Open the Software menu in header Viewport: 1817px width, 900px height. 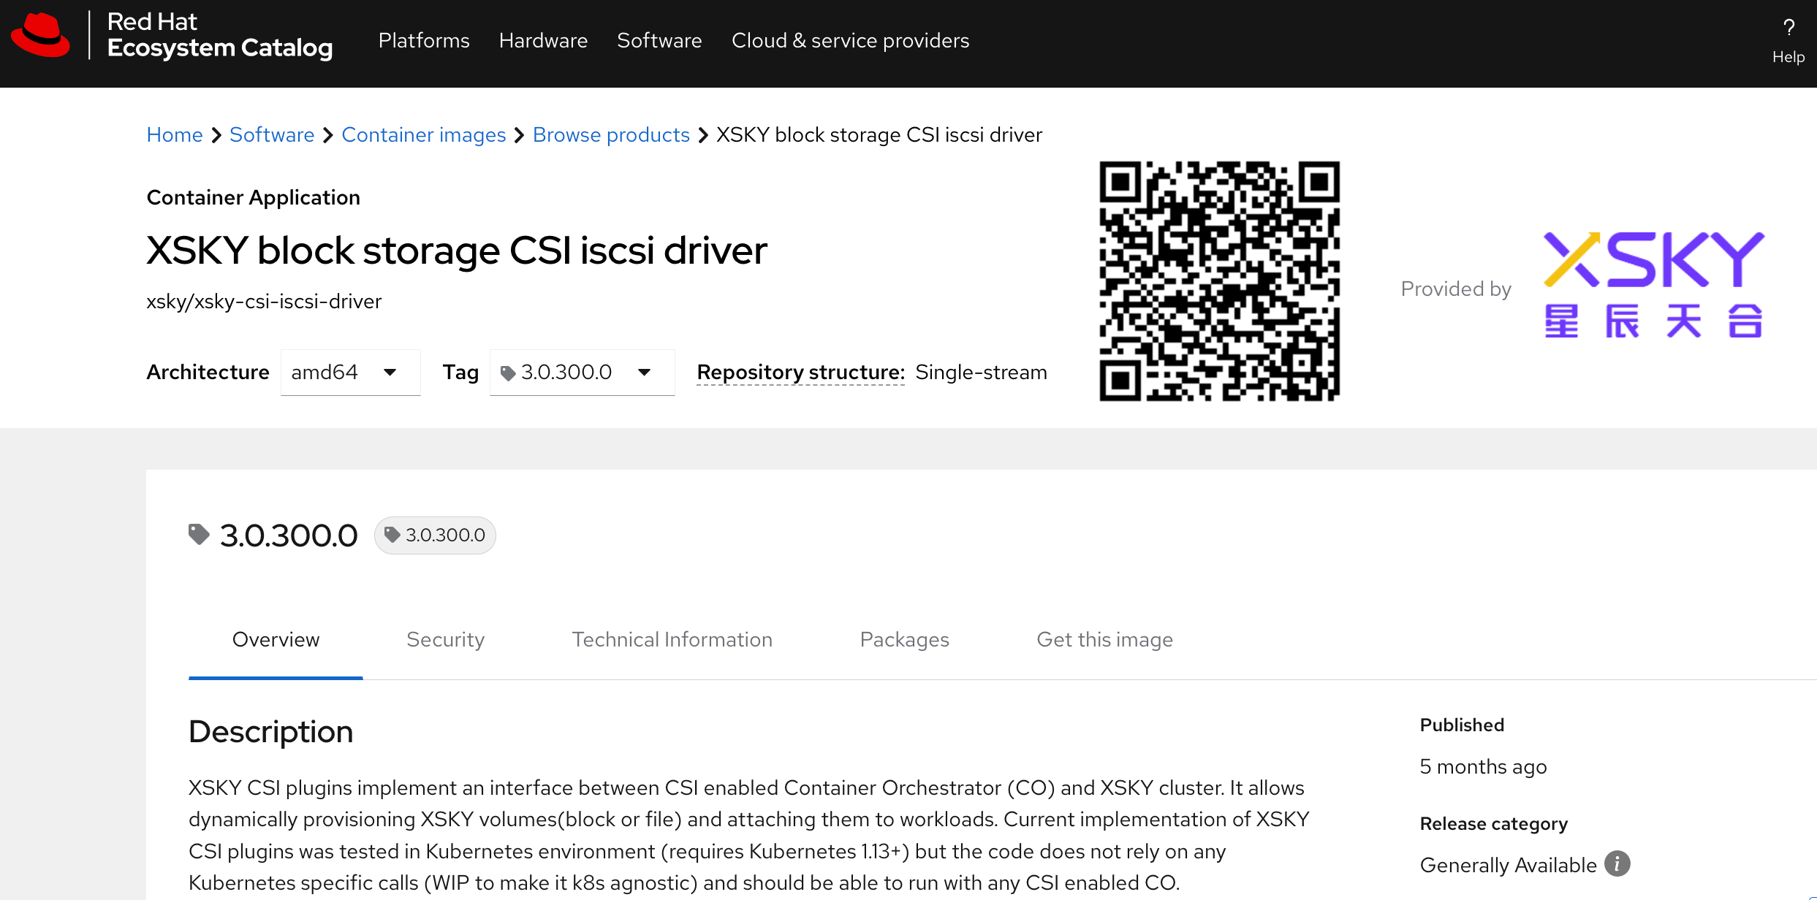[659, 41]
